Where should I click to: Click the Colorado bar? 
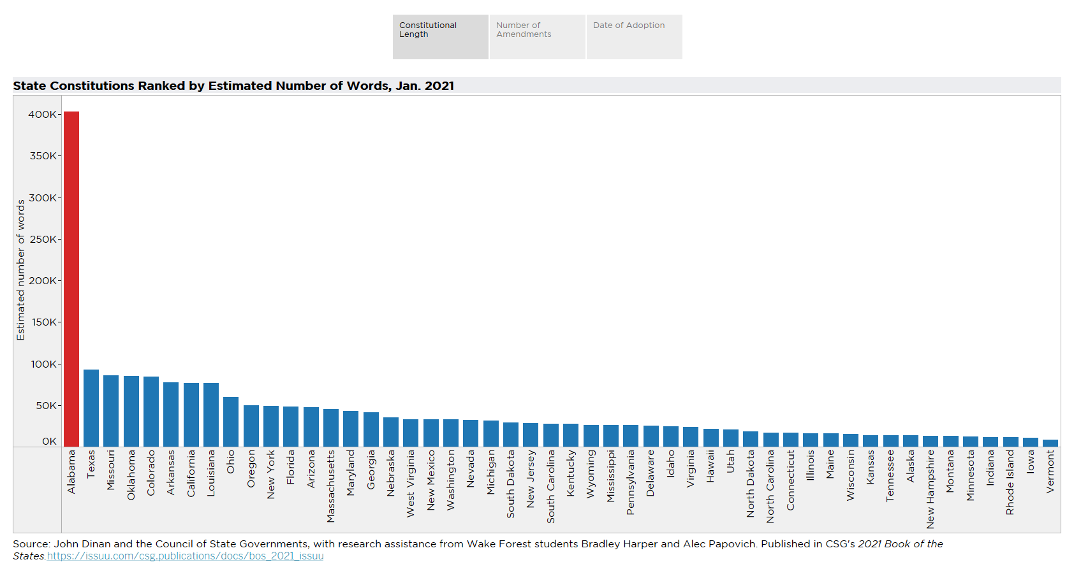(x=151, y=412)
